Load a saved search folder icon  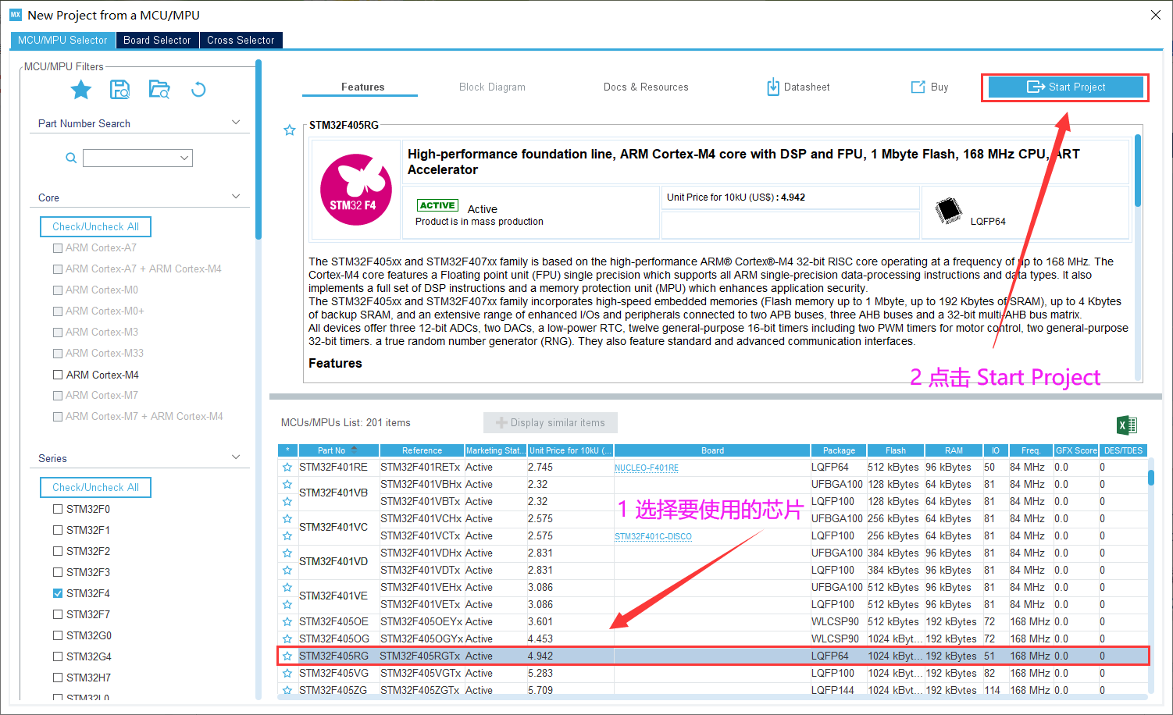pyautogui.click(x=159, y=90)
